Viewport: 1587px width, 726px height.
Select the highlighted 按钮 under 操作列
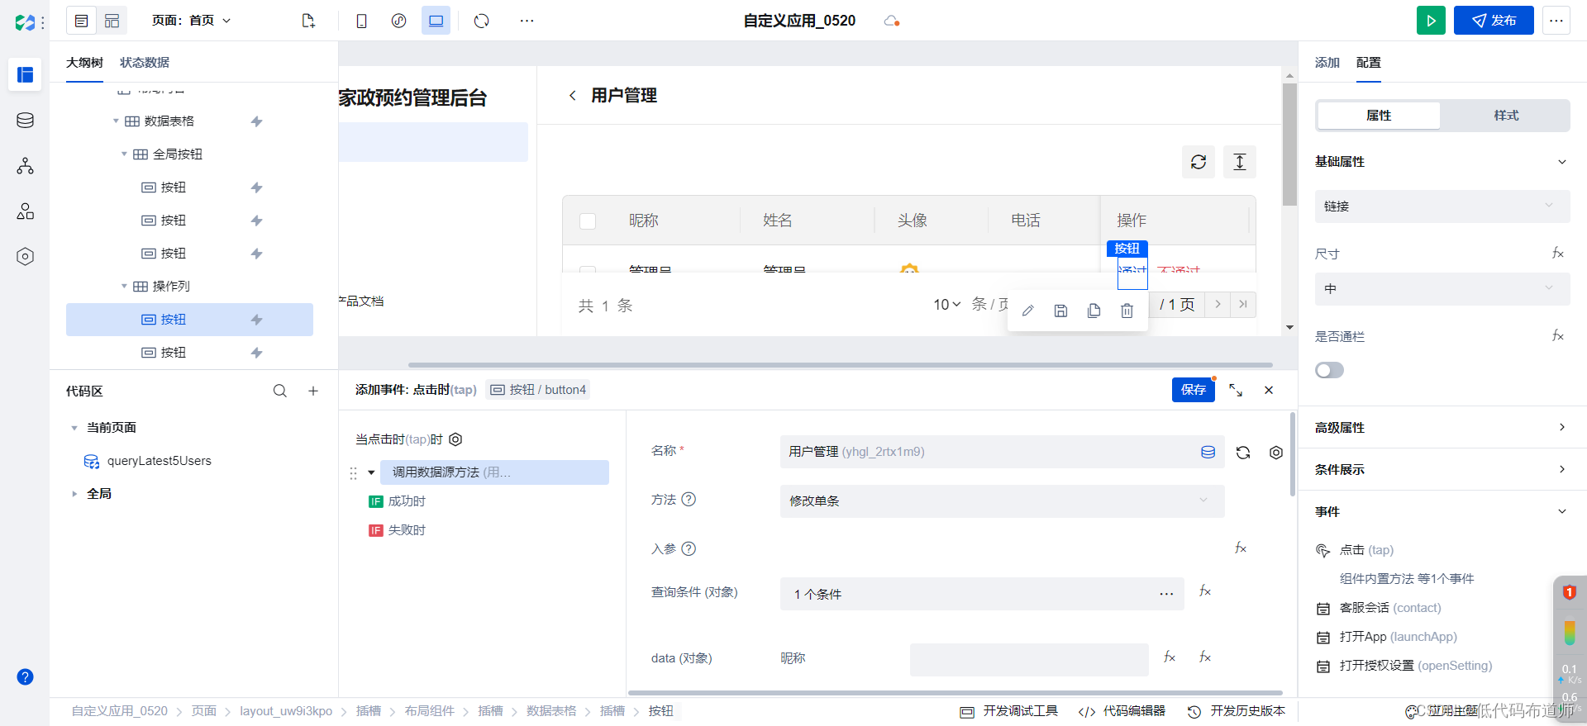point(189,320)
